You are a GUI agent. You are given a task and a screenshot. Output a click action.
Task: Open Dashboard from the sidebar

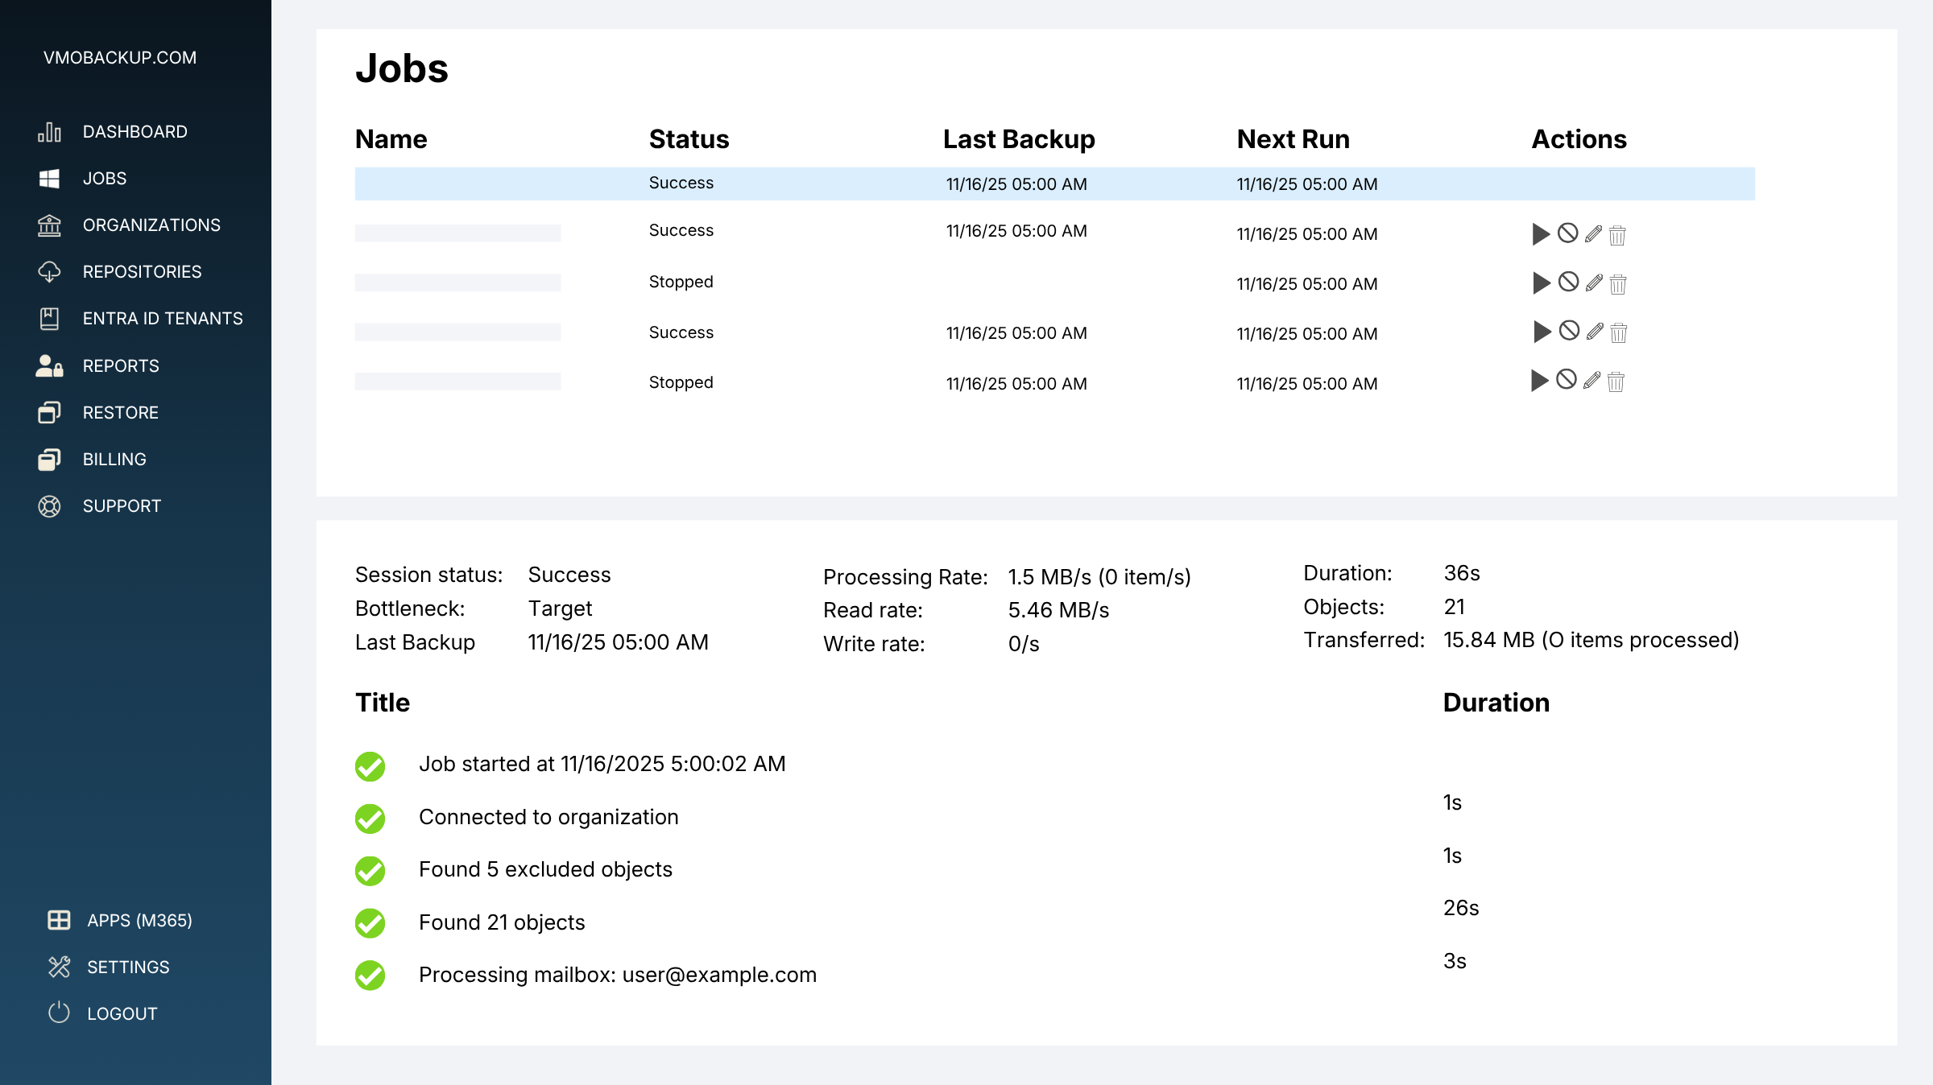coord(135,132)
